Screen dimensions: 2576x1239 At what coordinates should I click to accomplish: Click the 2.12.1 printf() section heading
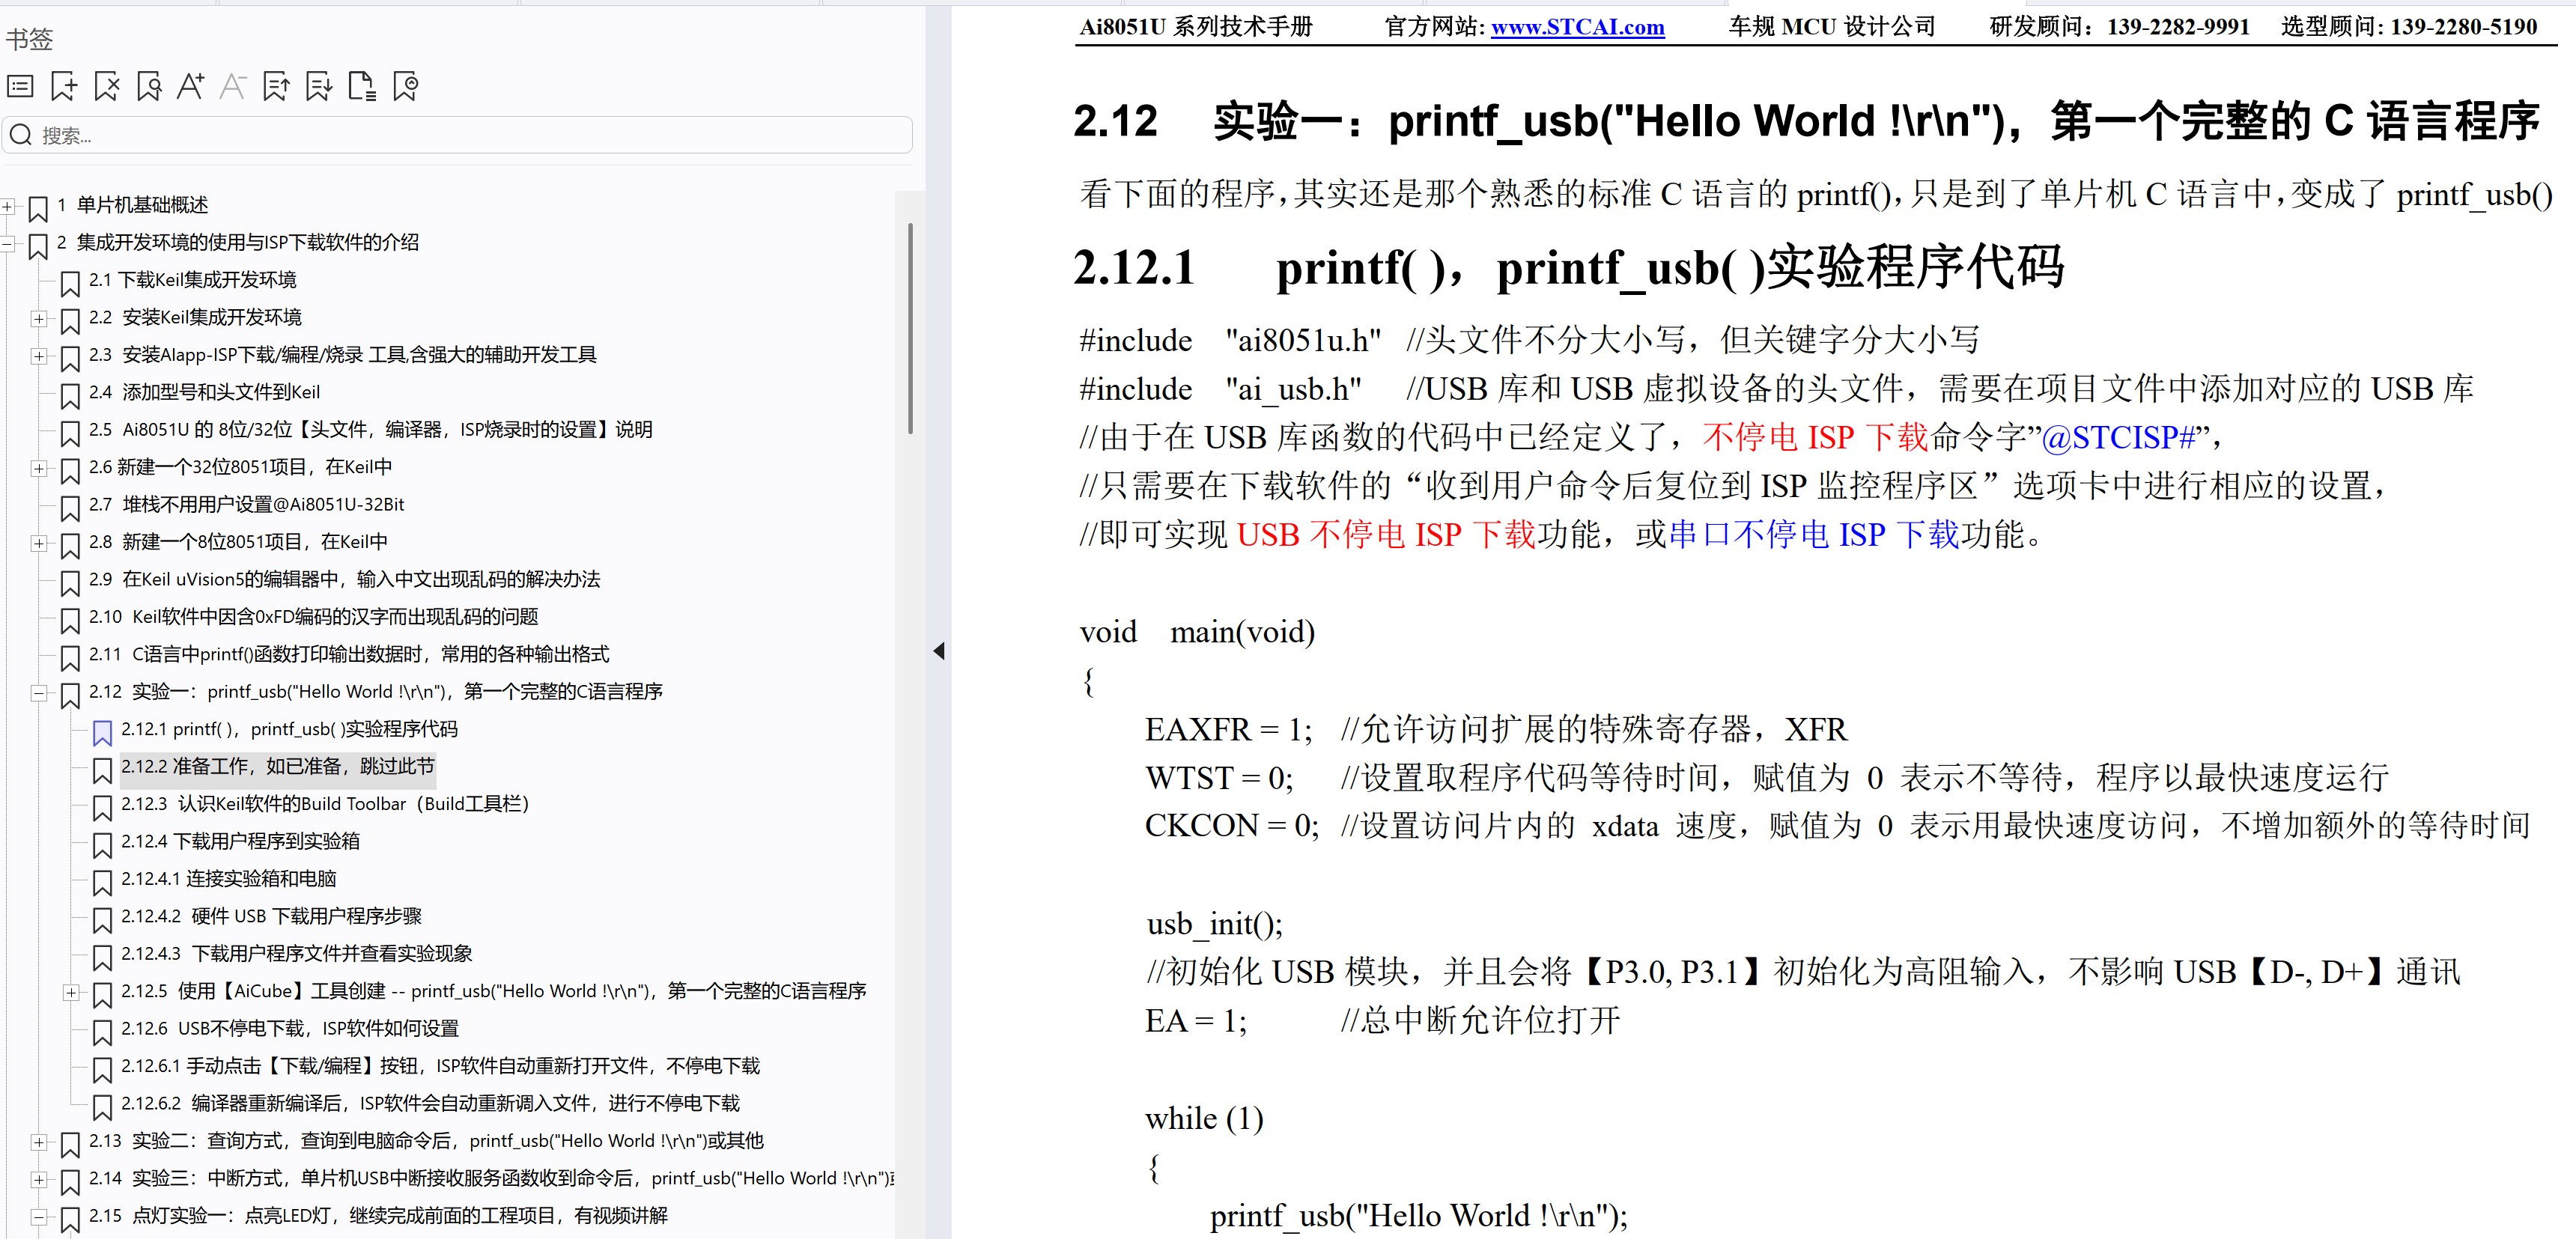pyautogui.click(x=1568, y=268)
